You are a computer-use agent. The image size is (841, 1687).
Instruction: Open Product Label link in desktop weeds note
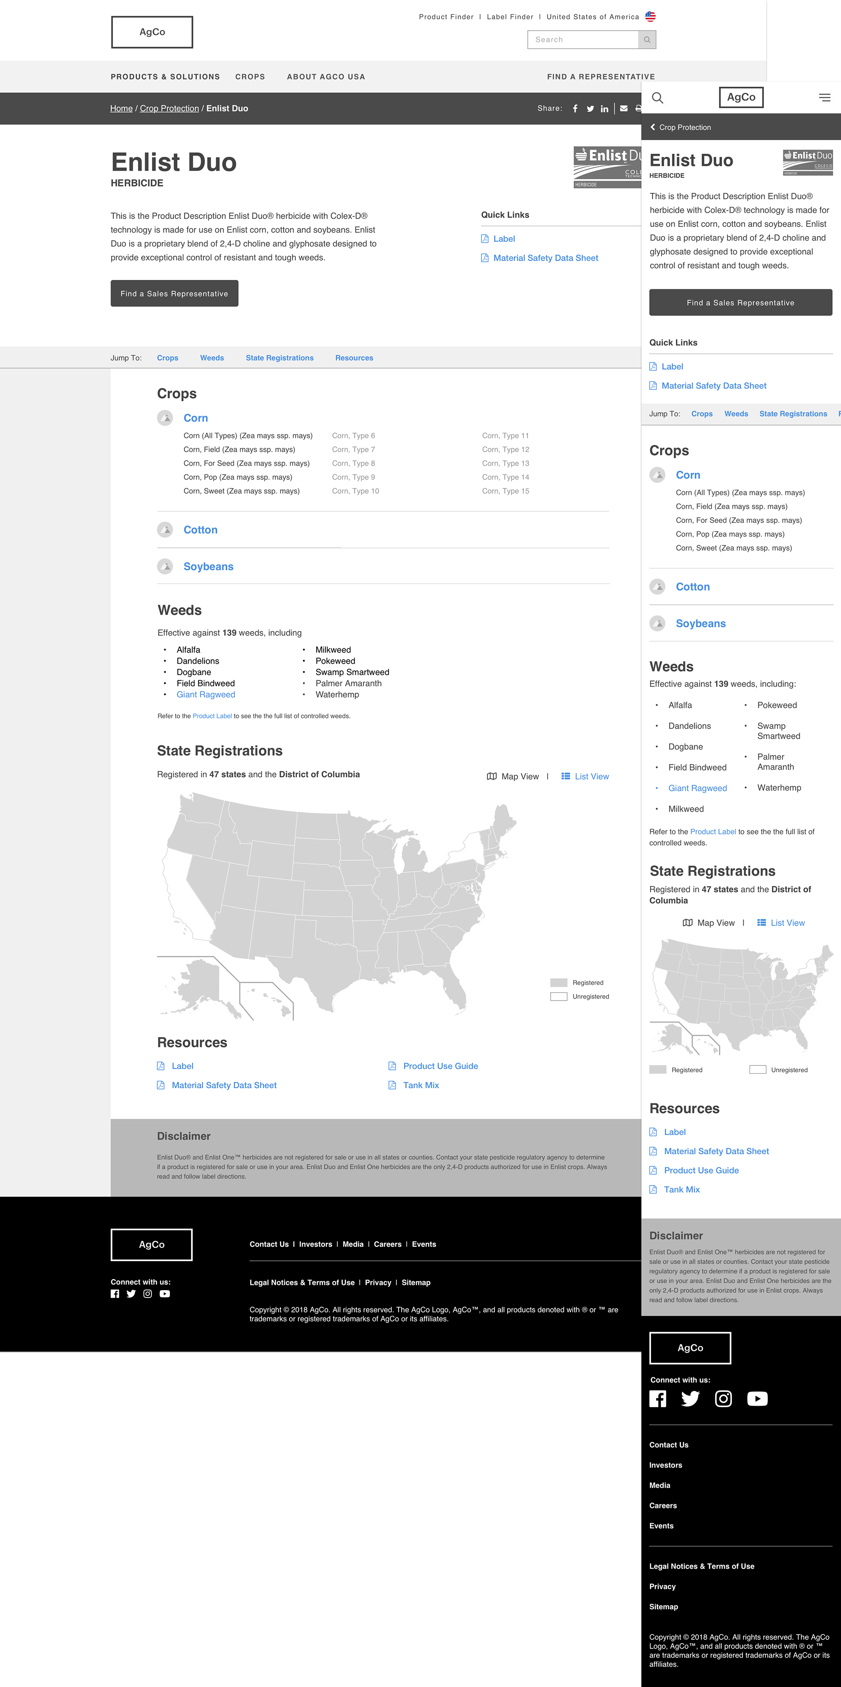212,716
